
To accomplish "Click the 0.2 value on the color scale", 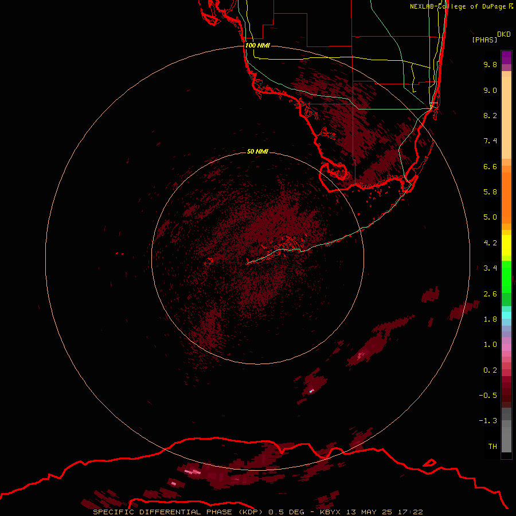I will click(490, 370).
